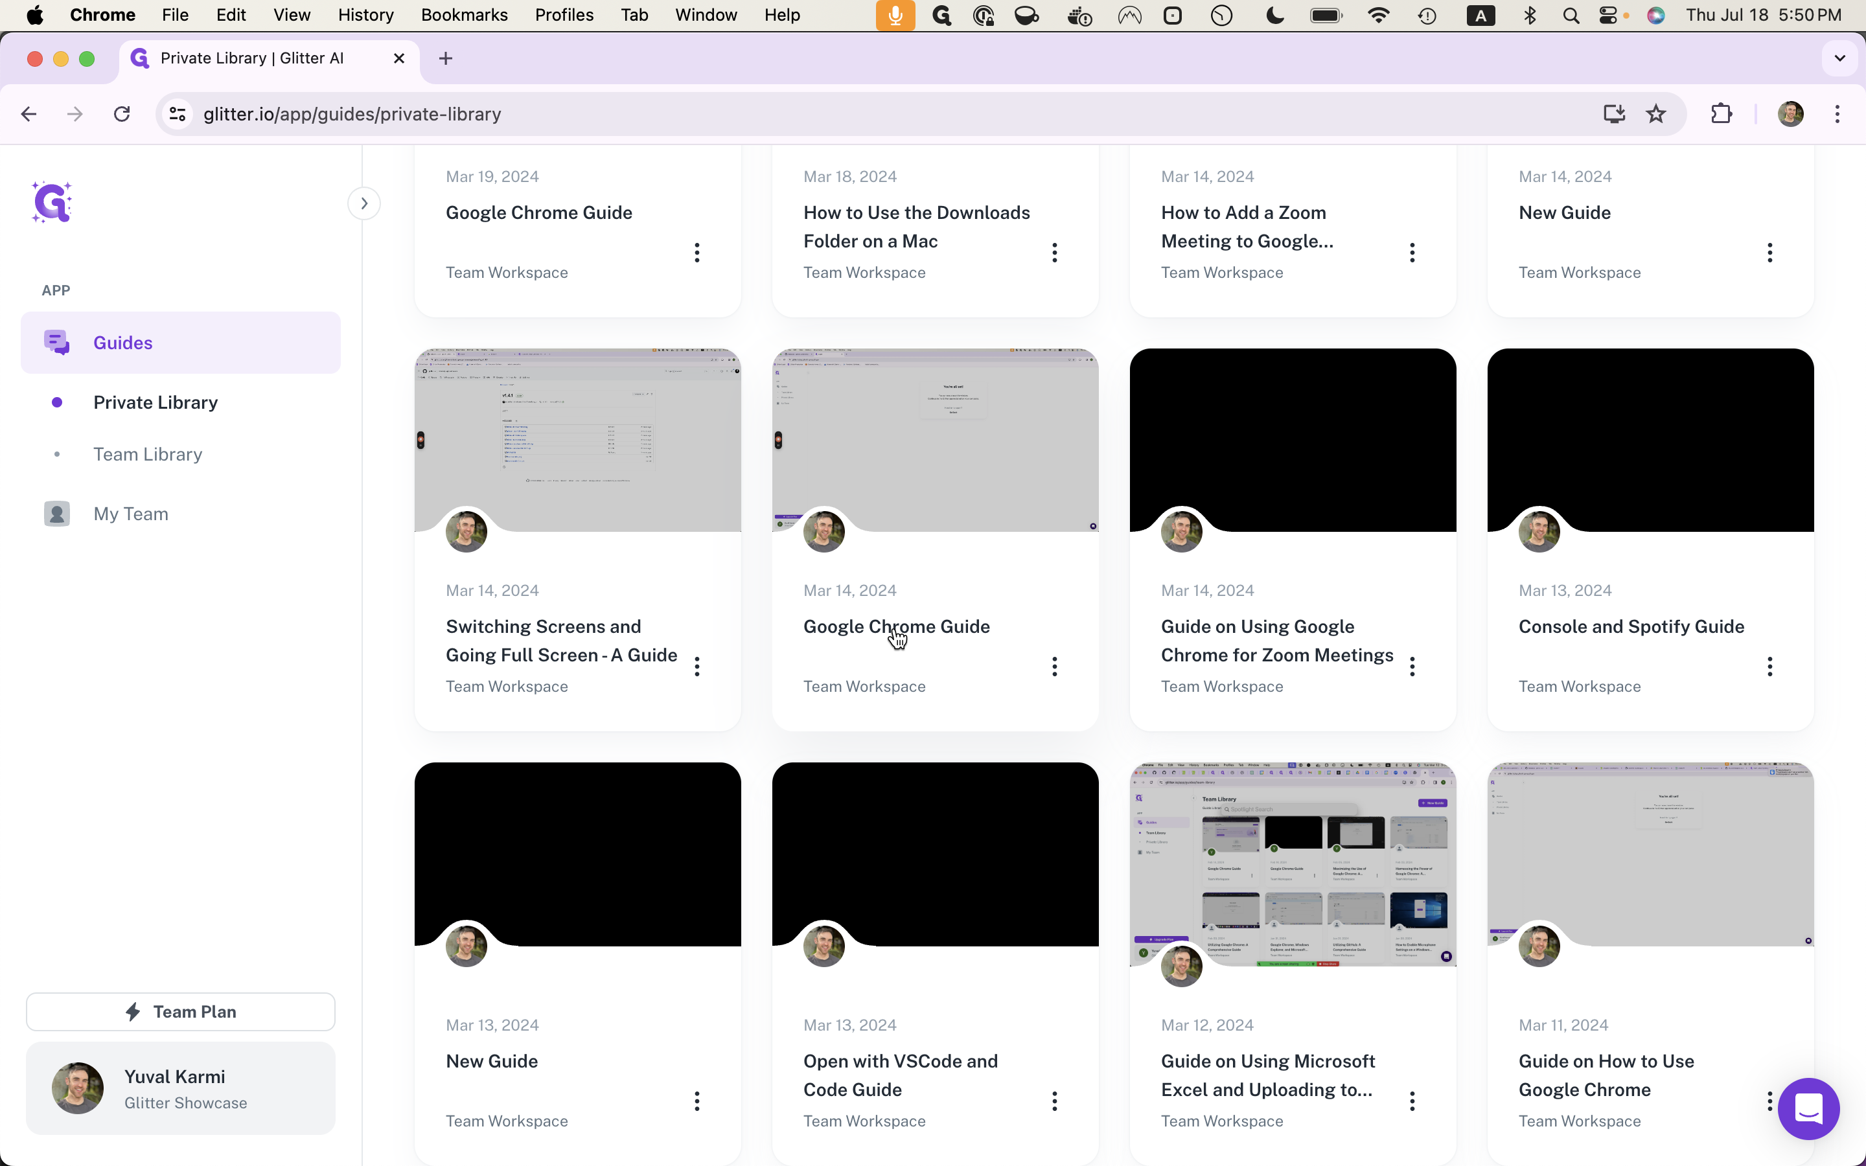Open the chat support bubble icon
1866x1166 pixels.
coord(1808,1109)
